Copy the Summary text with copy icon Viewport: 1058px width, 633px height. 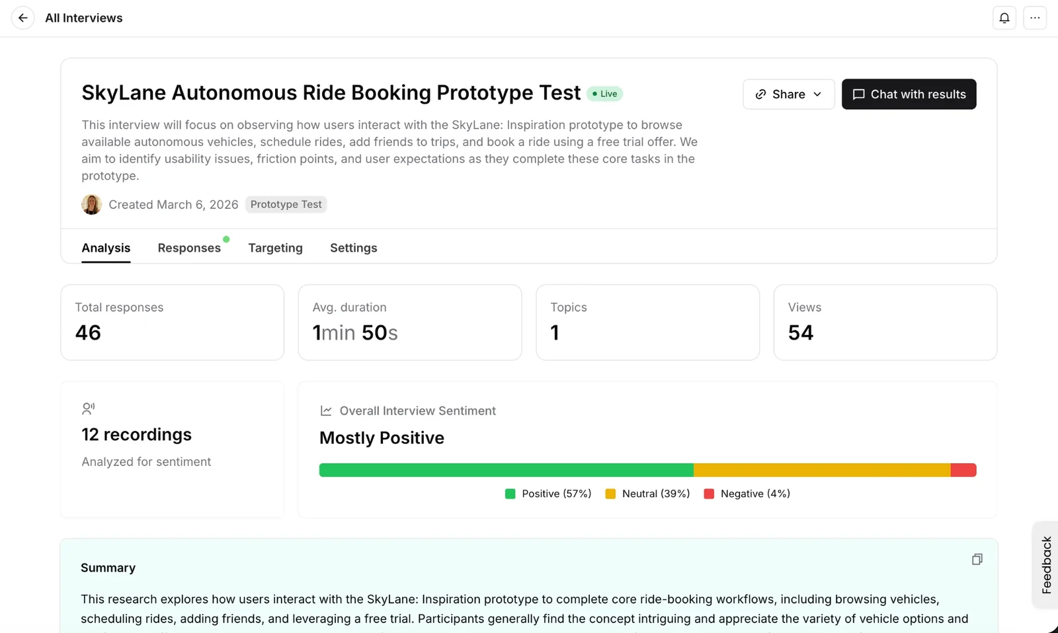977,560
